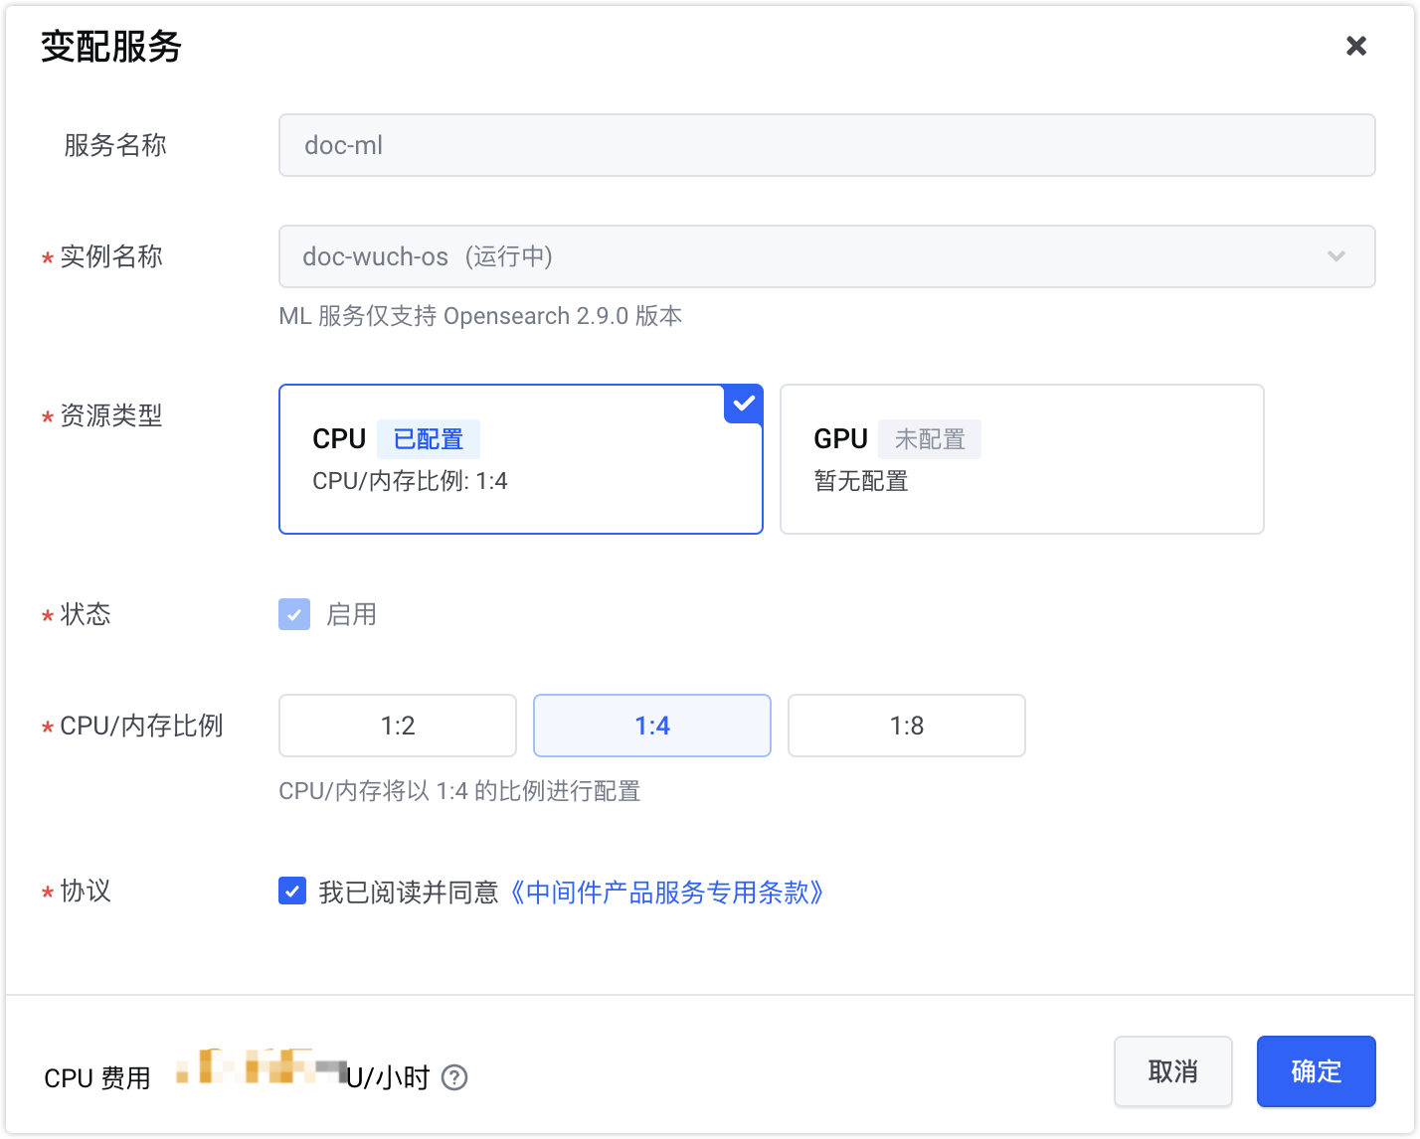Choose the 1:4 CPU/memory ratio
Screen dimensions: 1420x1139
(652, 726)
